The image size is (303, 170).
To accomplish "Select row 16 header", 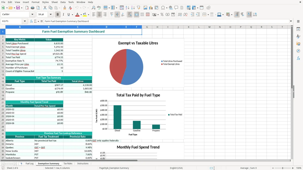I will pyautogui.click(x=3, y=85).
